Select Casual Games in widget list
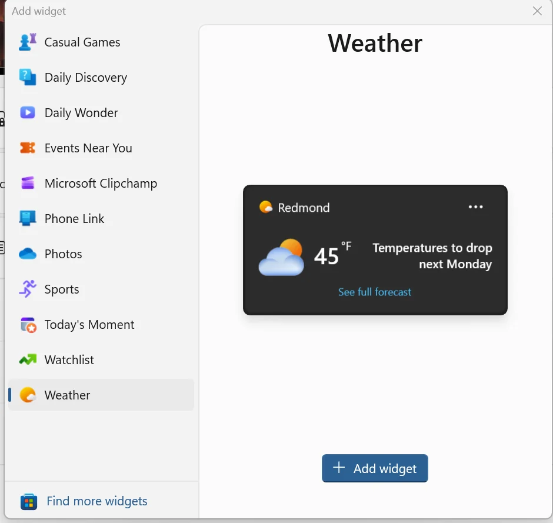553x523 pixels. tap(101, 42)
